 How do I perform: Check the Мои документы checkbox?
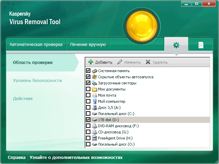coord(88,89)
